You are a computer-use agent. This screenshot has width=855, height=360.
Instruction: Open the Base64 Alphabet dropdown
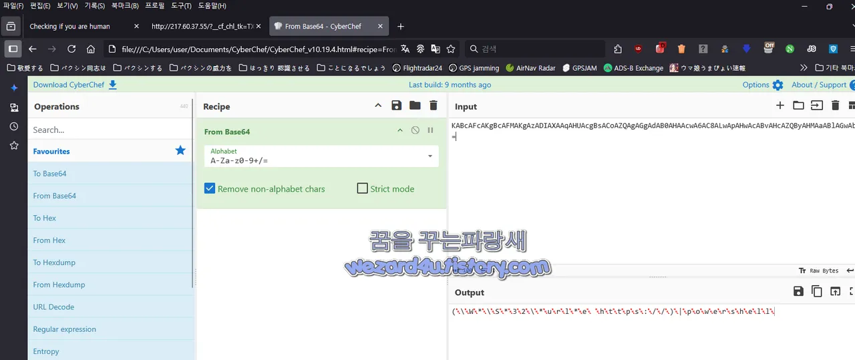pos(321,156)
